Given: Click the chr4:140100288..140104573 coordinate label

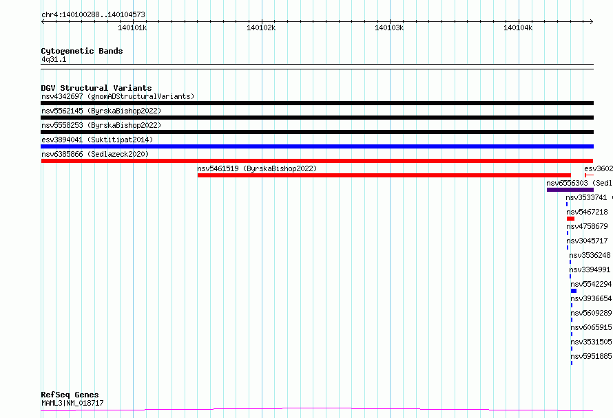Looking at the screenshot, I should (93, 15).
